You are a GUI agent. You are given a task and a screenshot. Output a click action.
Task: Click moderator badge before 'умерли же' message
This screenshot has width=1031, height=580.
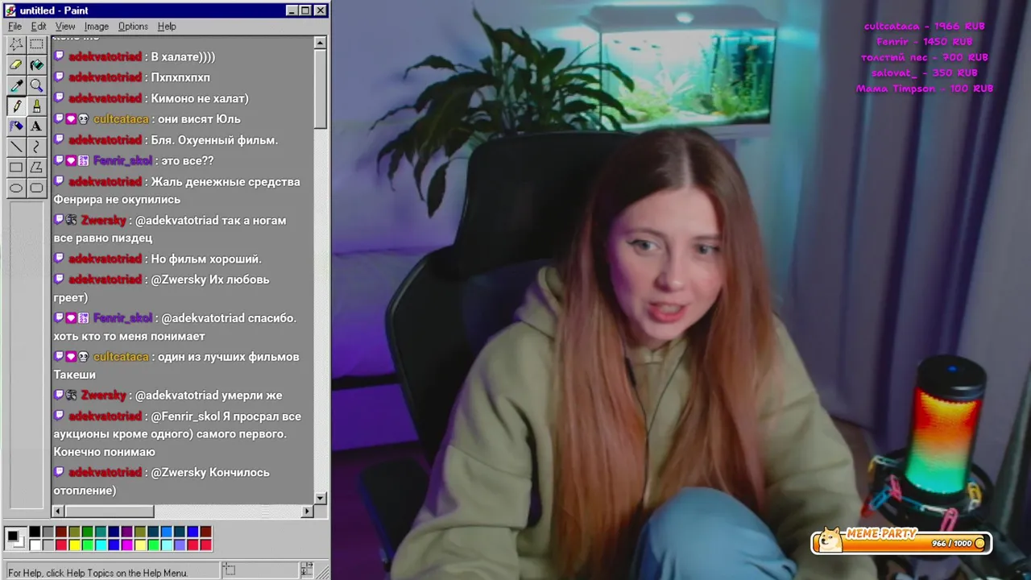pyautogui.click(x=71, y=396)
